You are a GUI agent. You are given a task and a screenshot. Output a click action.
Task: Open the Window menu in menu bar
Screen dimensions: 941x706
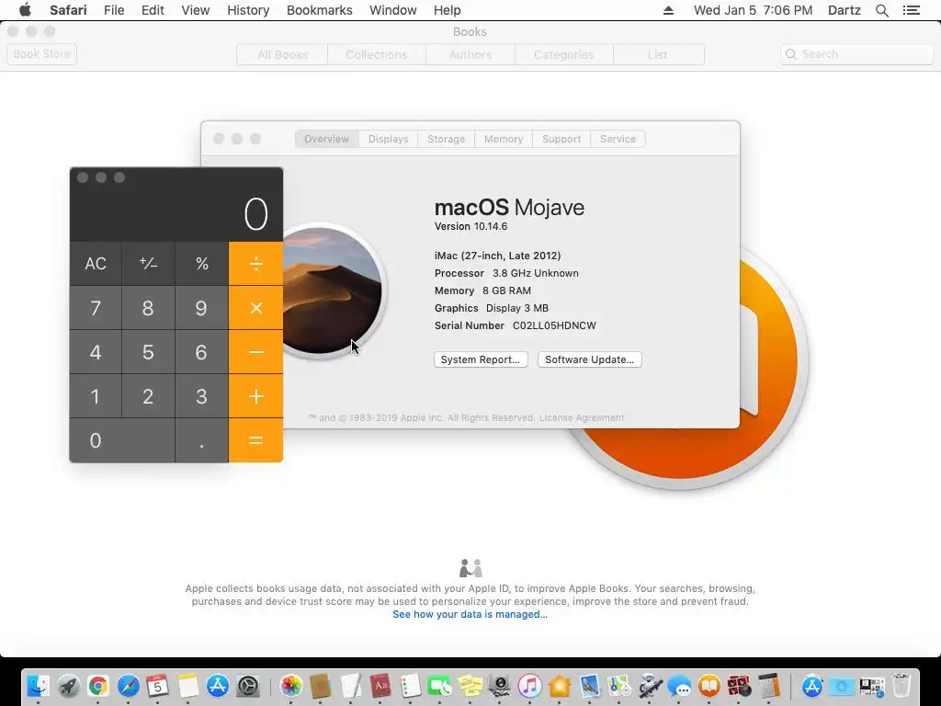(393, 10)
